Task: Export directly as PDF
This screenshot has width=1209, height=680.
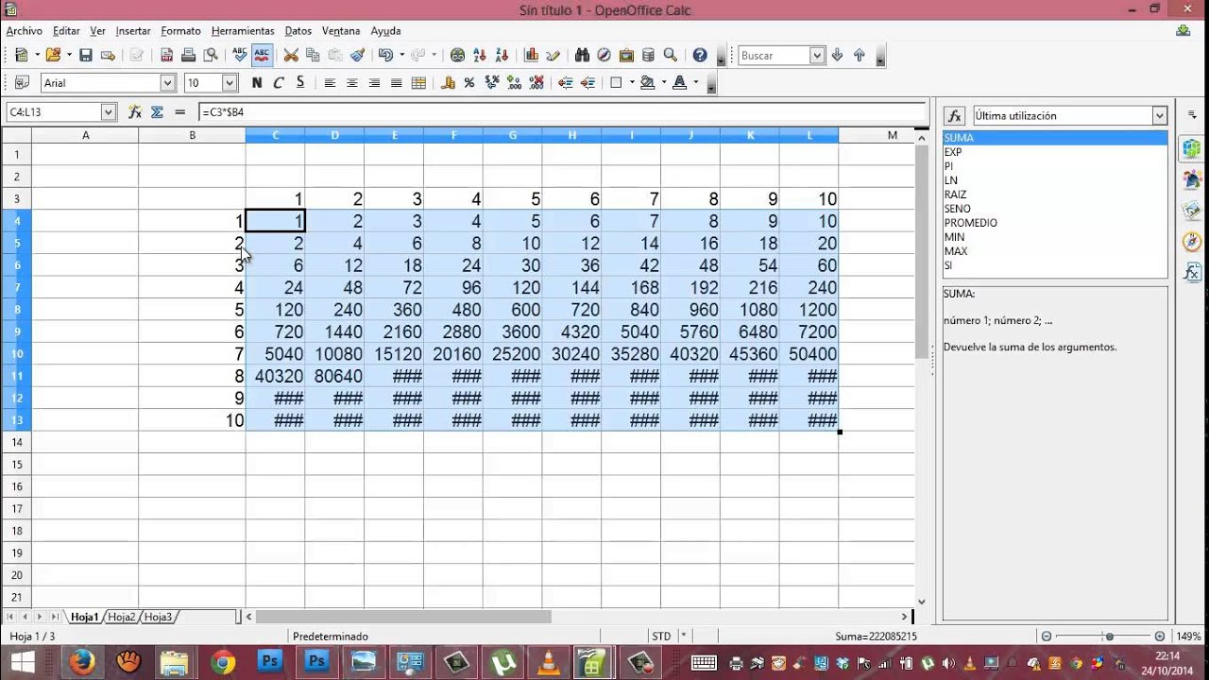Action: (x=166, y=56)
